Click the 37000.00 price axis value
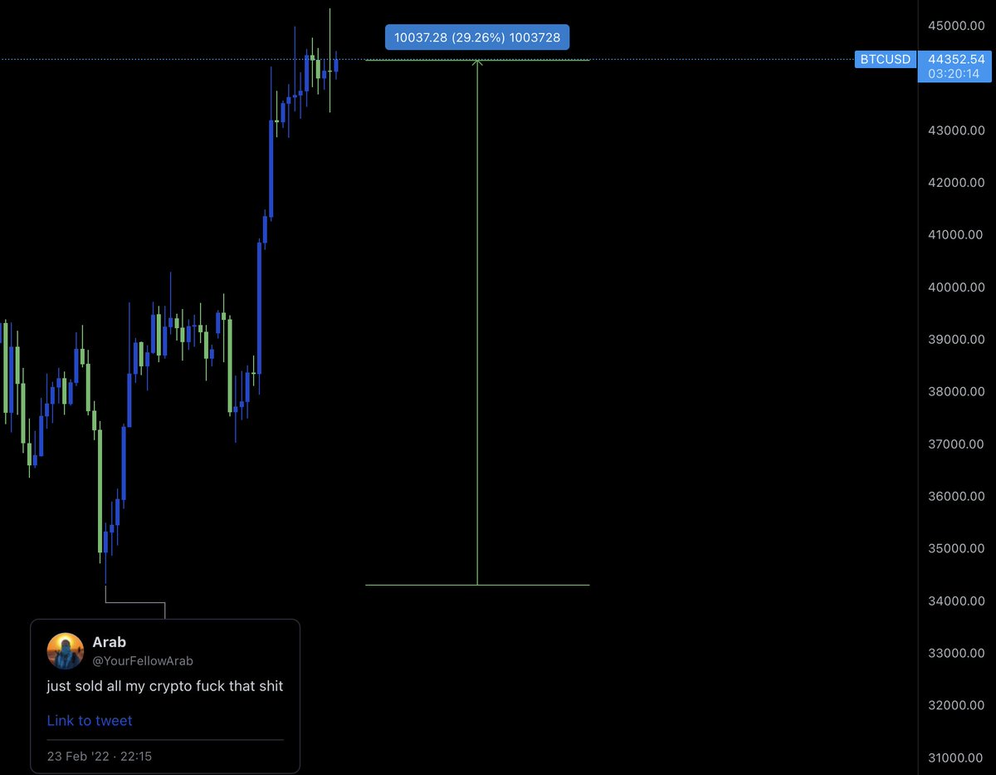This screenshot has width=996, height=775. pyautogui.click(x=956, y=444)
